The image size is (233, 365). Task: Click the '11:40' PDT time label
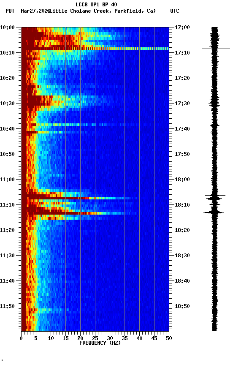(7, 281)
